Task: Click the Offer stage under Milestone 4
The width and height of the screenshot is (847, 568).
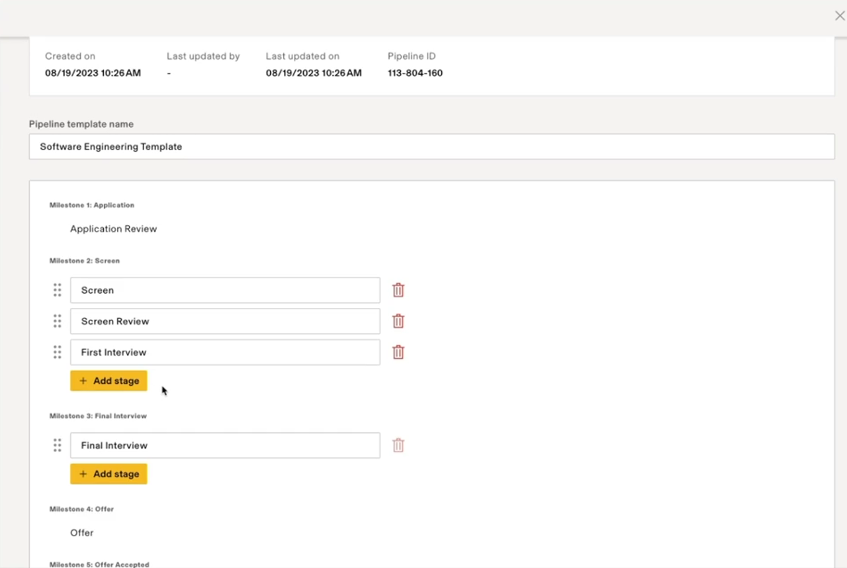Action: (x=82, y=533)
